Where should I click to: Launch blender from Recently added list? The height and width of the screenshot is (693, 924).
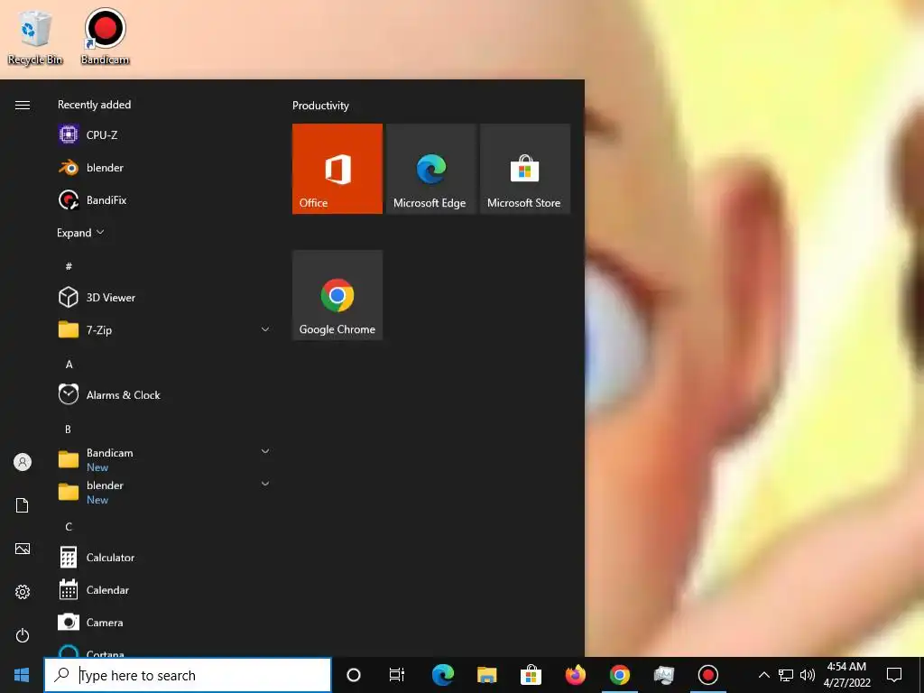[163, 167]
